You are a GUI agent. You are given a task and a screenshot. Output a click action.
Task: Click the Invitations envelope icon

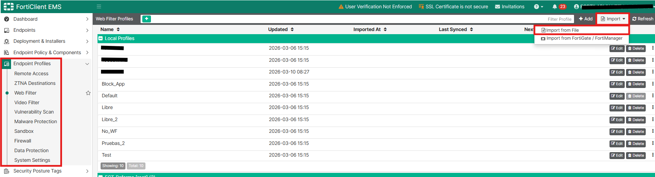498,7
